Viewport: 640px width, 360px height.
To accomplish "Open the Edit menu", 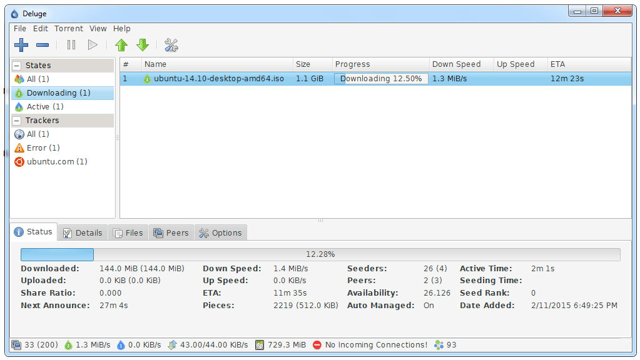I will 41,29.
